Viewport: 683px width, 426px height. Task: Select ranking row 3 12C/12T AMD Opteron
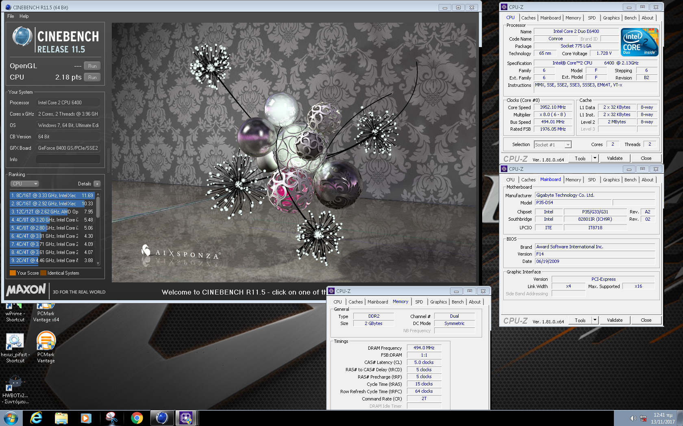click(x=52, y=212)
